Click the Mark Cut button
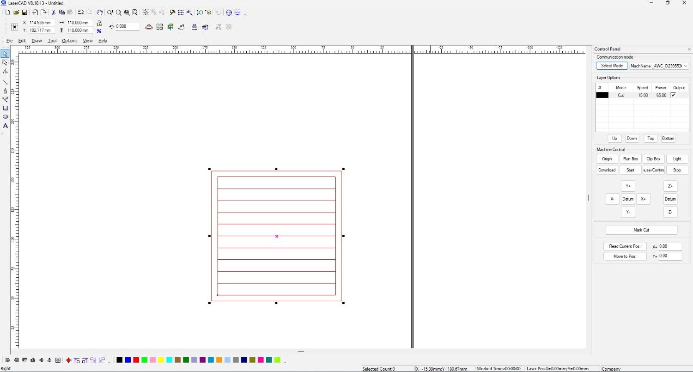The image size is (693, 372). click(641, 230)
